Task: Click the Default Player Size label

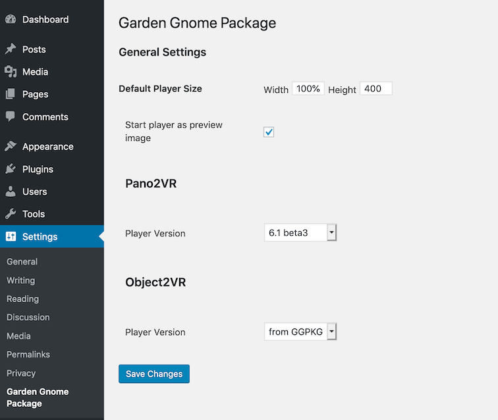Action: 160,89
